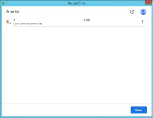This screenshot has height=118, width=153.
Task: Close the Google Drive window
Action: click(x=148, y=2)
